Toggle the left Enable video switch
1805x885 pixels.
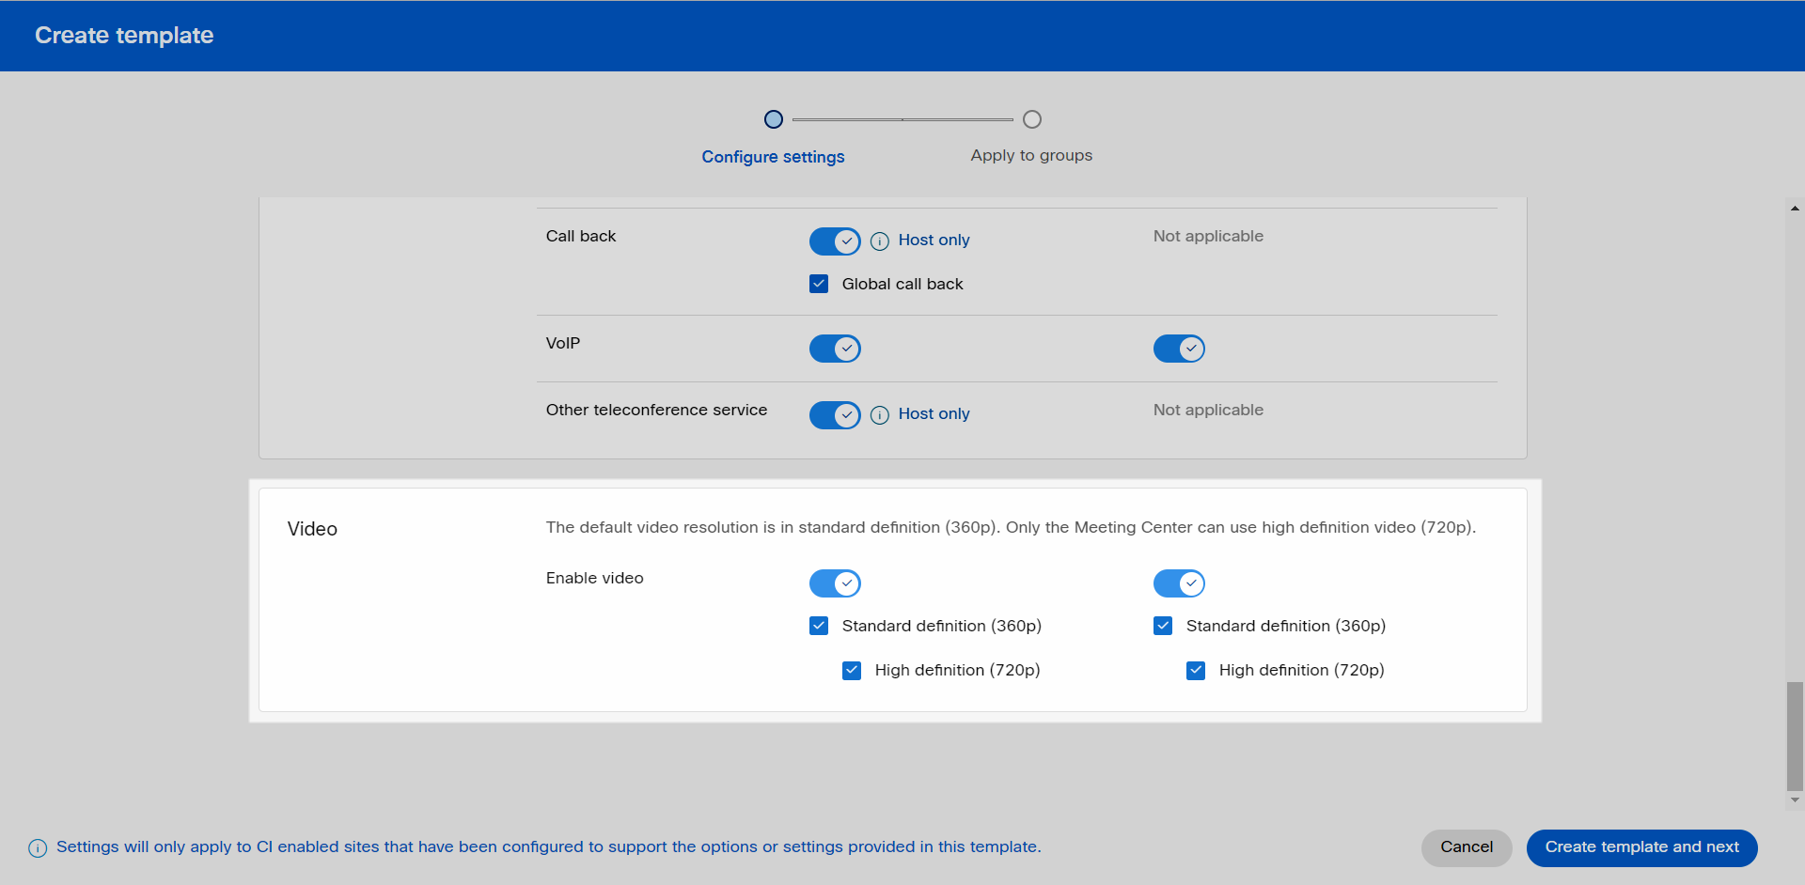point(835,583)
